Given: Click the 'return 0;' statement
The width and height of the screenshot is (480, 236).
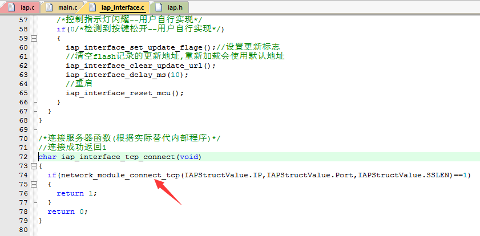Looking at the screenshot, I should (x=68, y=212).
